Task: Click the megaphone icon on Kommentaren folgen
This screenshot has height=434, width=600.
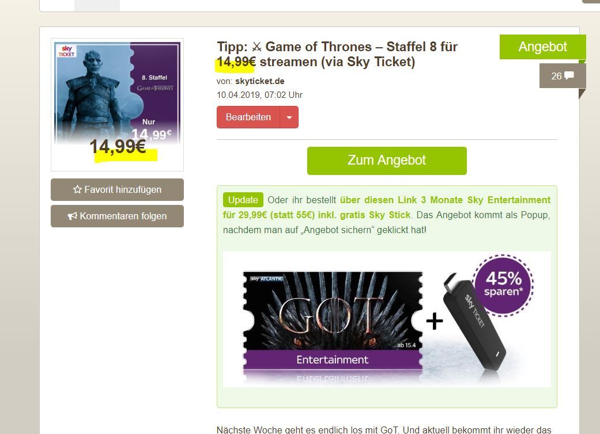Action: coord(72,216)
